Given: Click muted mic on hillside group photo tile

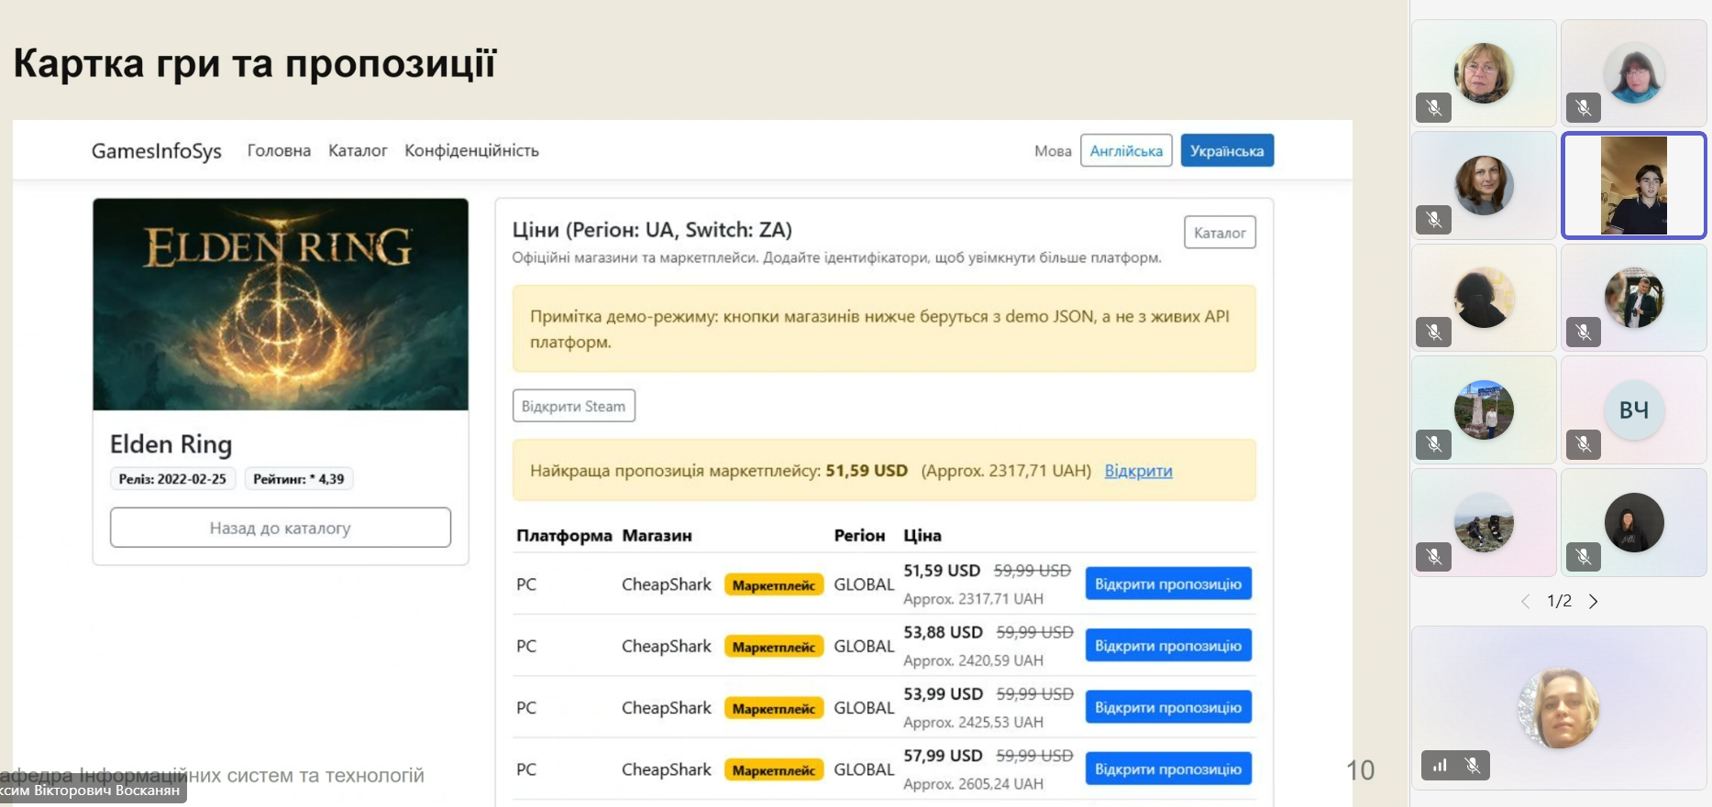Looking at the screenshot, I should tap(1433, 556).
